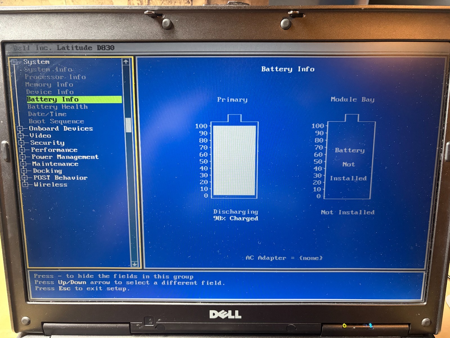Click the Up/Down arrow help line
Image resolution: width=450 pixels, height=338 pixels.
click(x=130, y=282)
